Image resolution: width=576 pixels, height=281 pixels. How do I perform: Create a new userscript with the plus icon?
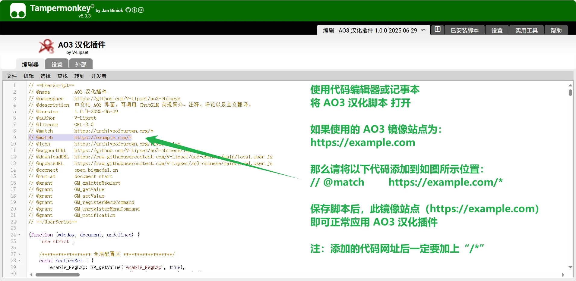437,30
